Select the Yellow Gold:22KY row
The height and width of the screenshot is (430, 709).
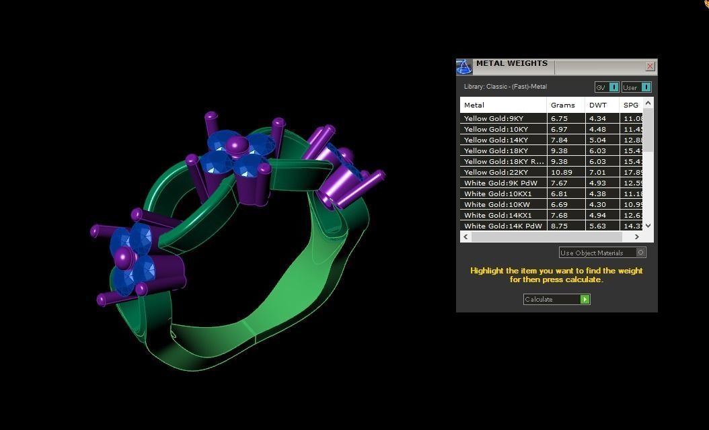[x=552, y=172]
